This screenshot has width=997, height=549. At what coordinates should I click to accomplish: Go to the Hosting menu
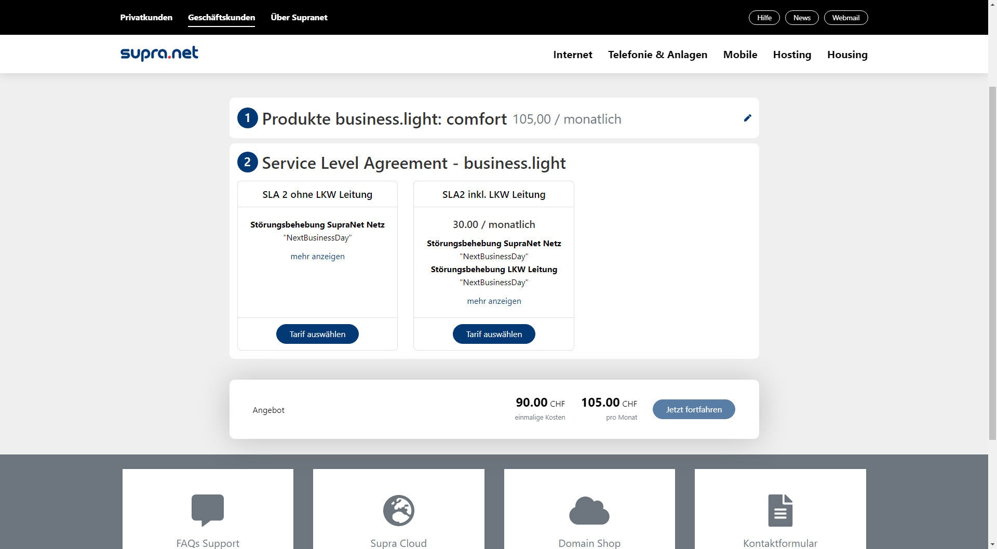click(x=792, y=55)
